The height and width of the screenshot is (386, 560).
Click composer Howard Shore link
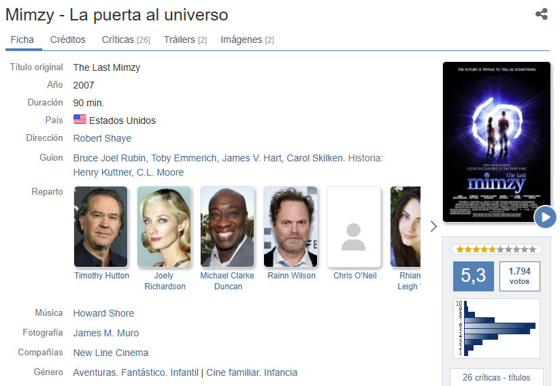[103, 313]
